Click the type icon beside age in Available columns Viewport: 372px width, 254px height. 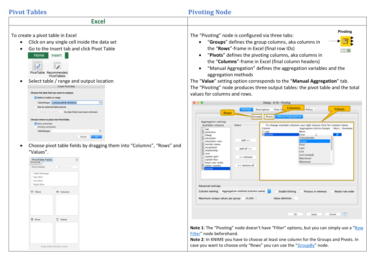(203, 129)
